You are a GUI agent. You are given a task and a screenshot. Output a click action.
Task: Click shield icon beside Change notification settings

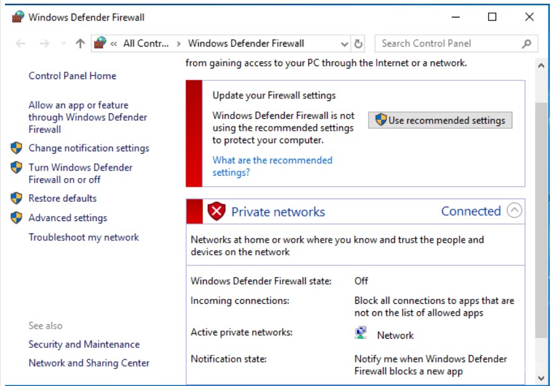click(x=16, y=148)
